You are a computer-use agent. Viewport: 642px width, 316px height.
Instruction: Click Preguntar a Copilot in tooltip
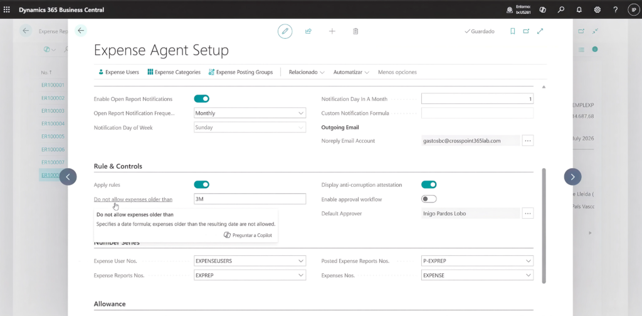(248, 235)
